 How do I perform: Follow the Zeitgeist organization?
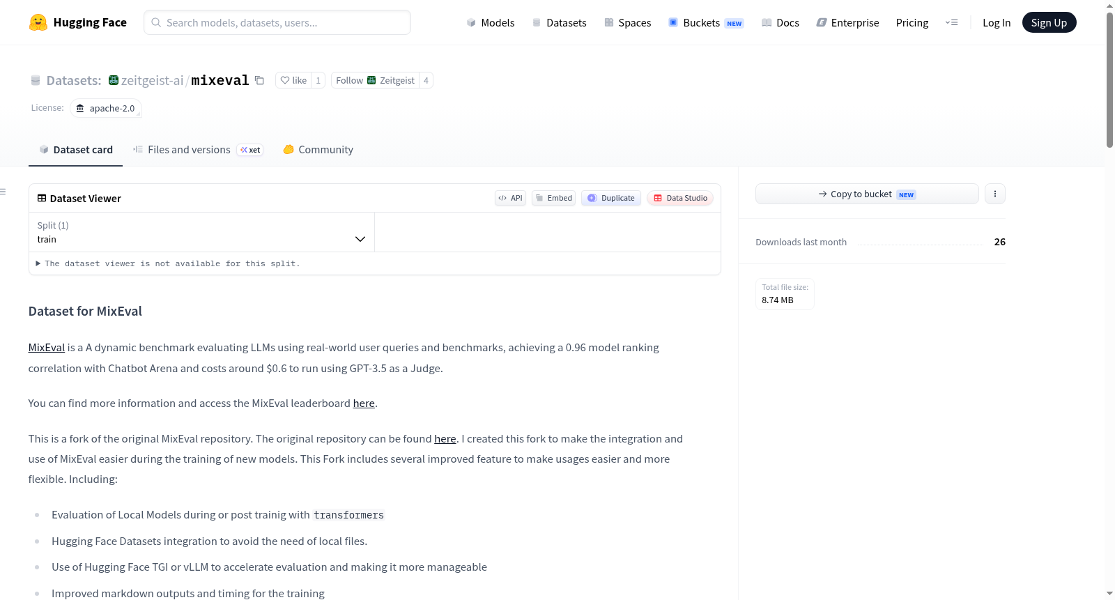[x=375, y=80]
